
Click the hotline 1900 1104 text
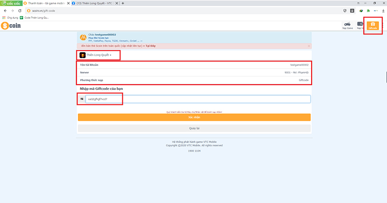coord(194,151)
